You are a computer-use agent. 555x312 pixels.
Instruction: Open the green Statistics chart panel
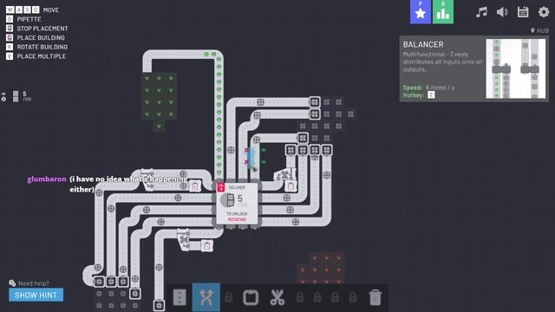[443, 11]
